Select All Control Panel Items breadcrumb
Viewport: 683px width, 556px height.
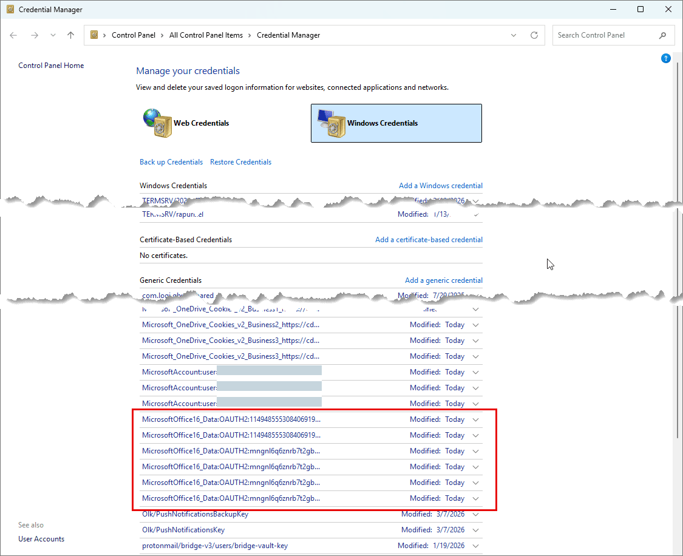coord(206,35)
